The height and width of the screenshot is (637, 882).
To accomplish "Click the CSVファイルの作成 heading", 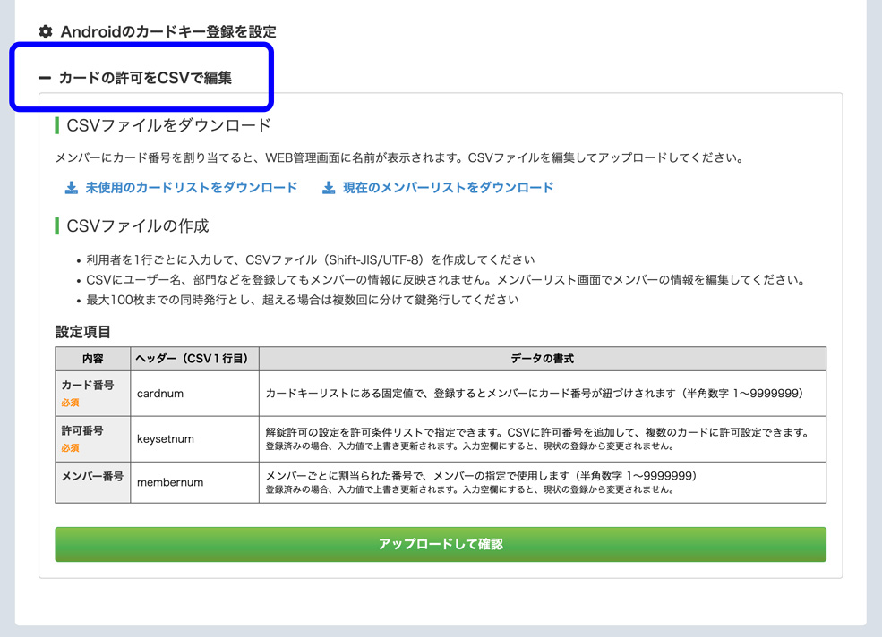I will (138, 226).
